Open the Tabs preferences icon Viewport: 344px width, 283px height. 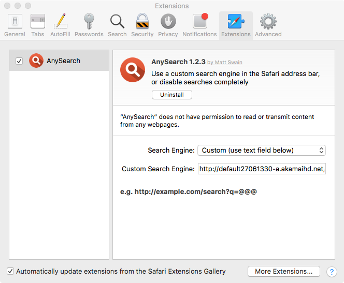point(38,21)
